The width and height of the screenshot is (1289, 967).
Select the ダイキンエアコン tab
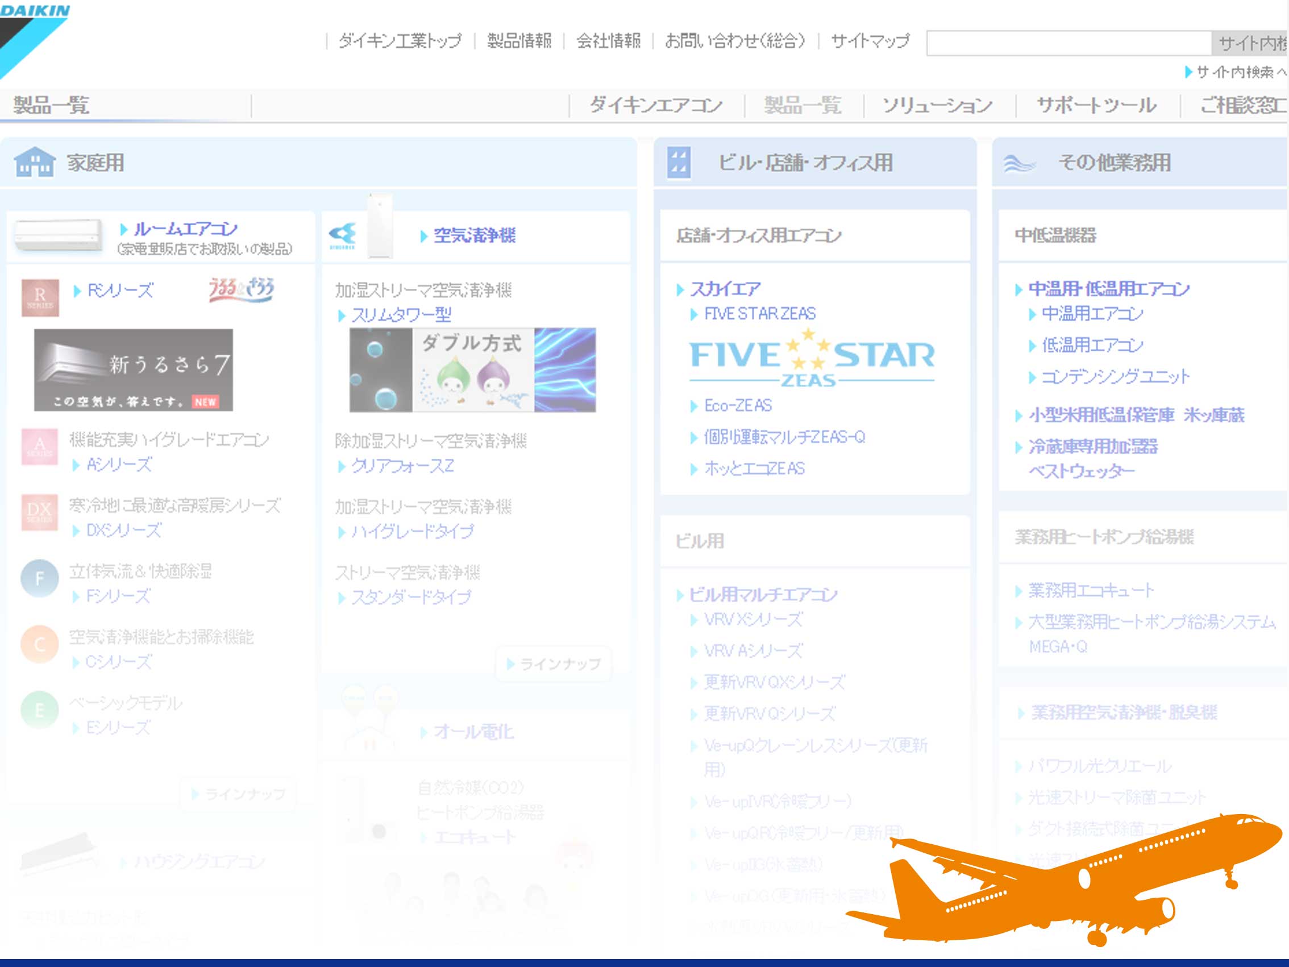tap(656, 106)
